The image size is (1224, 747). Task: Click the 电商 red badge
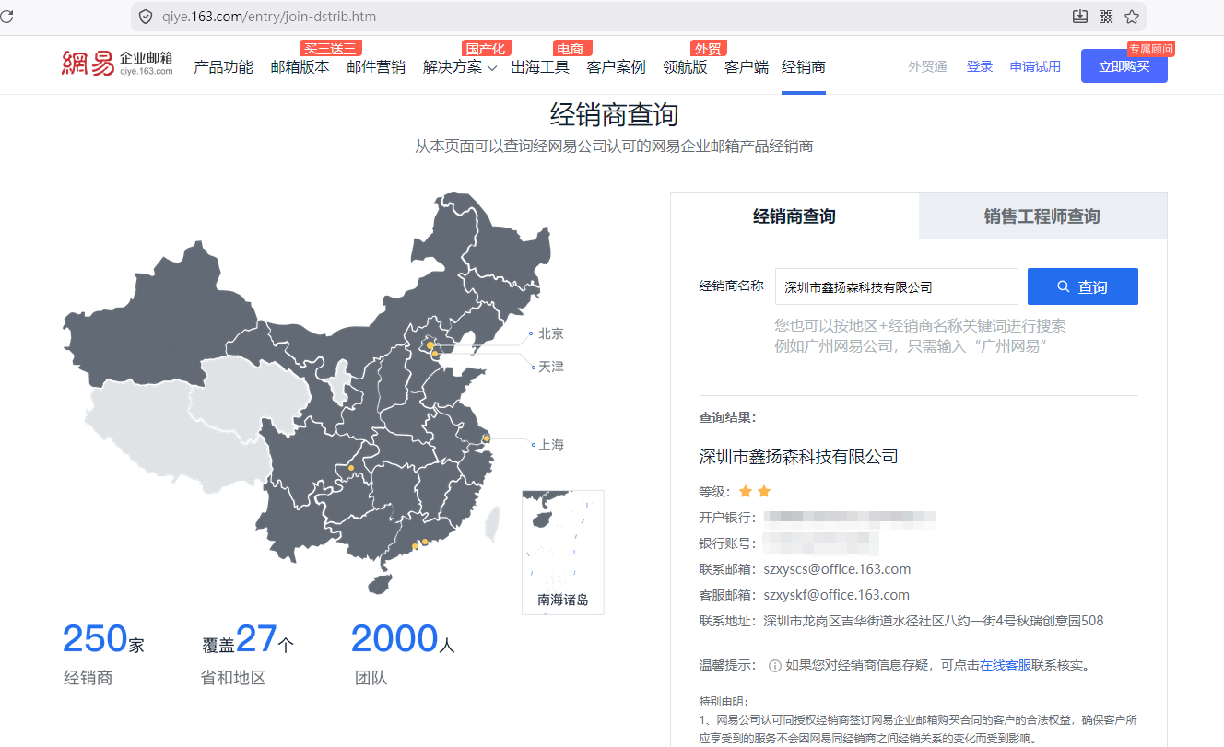coord(571,49)
